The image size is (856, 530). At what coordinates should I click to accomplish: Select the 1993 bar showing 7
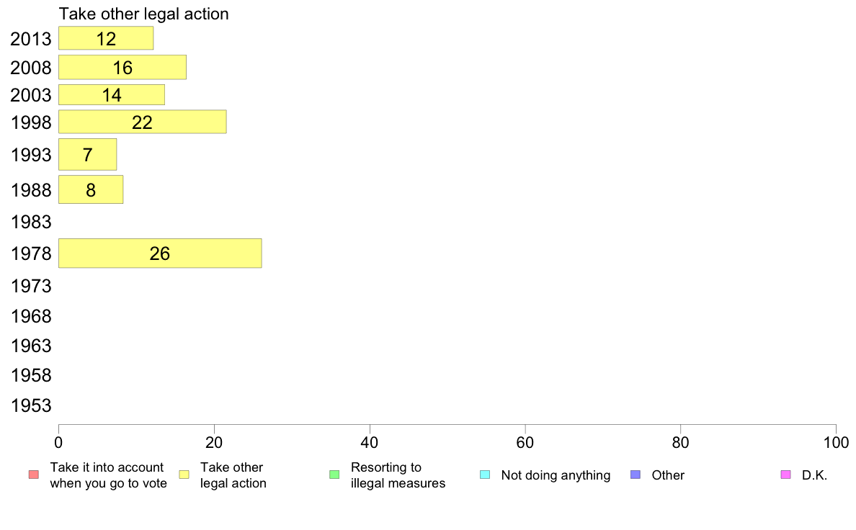pyautogui.click(x=87, y=155)
